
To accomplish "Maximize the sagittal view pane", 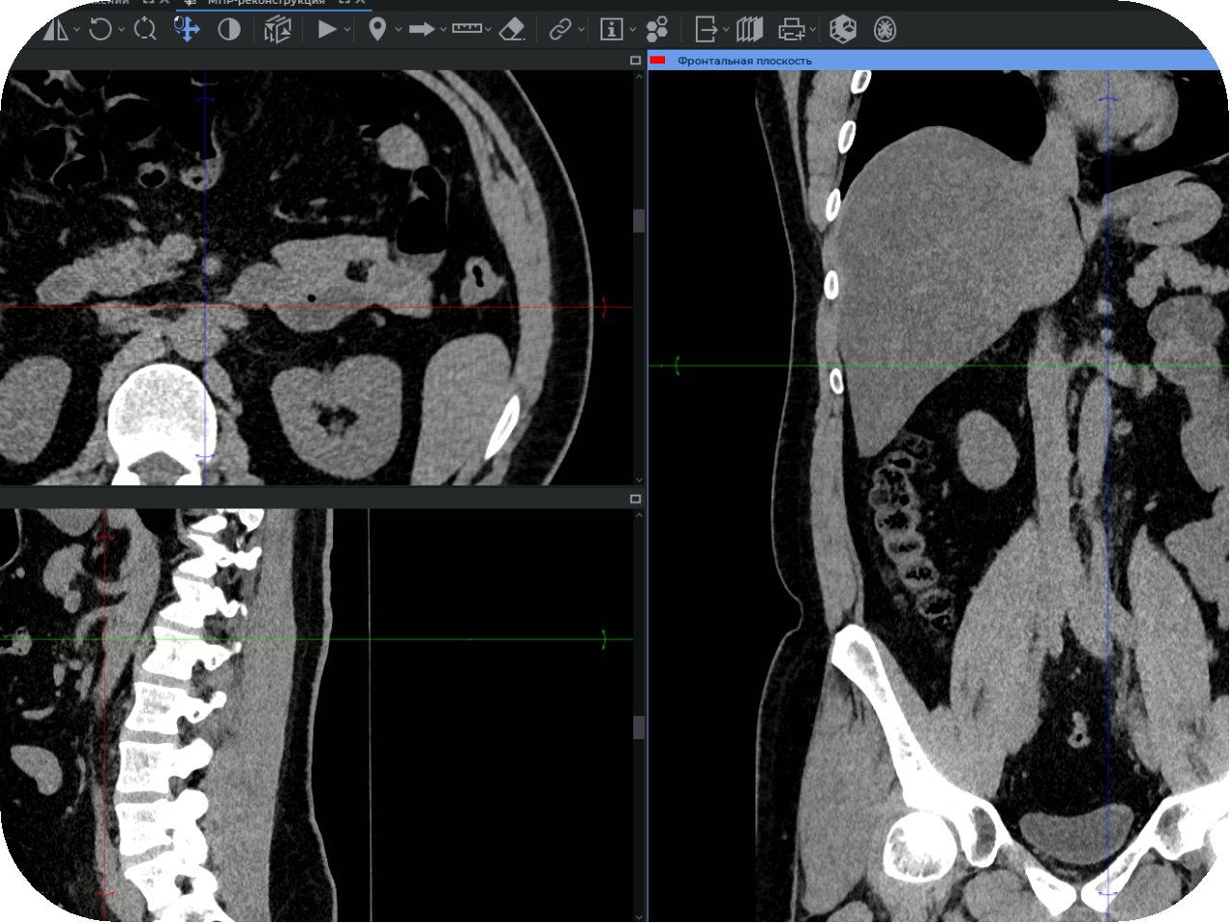I will (x=635, y=499).
